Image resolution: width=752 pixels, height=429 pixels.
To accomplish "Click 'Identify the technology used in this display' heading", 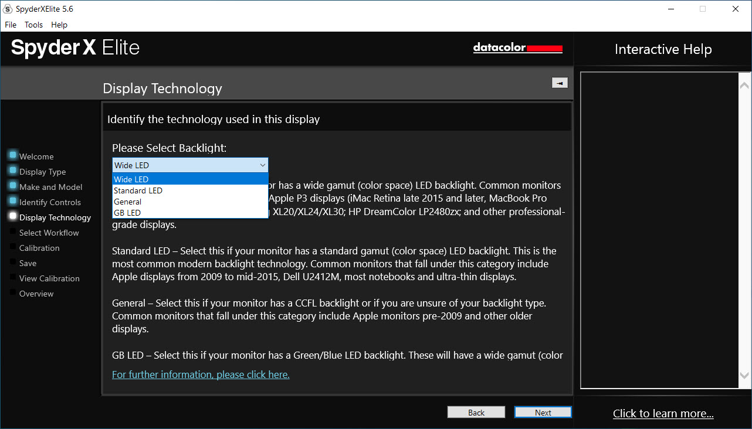I will (x=214, y=120).
